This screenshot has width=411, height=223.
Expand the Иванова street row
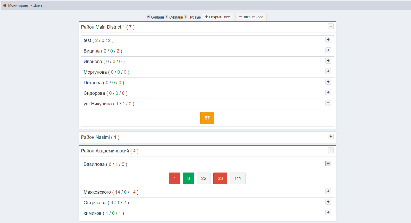coord(328,61)
